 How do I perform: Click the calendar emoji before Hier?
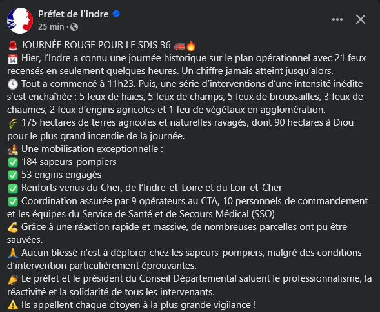pos(13,59)
